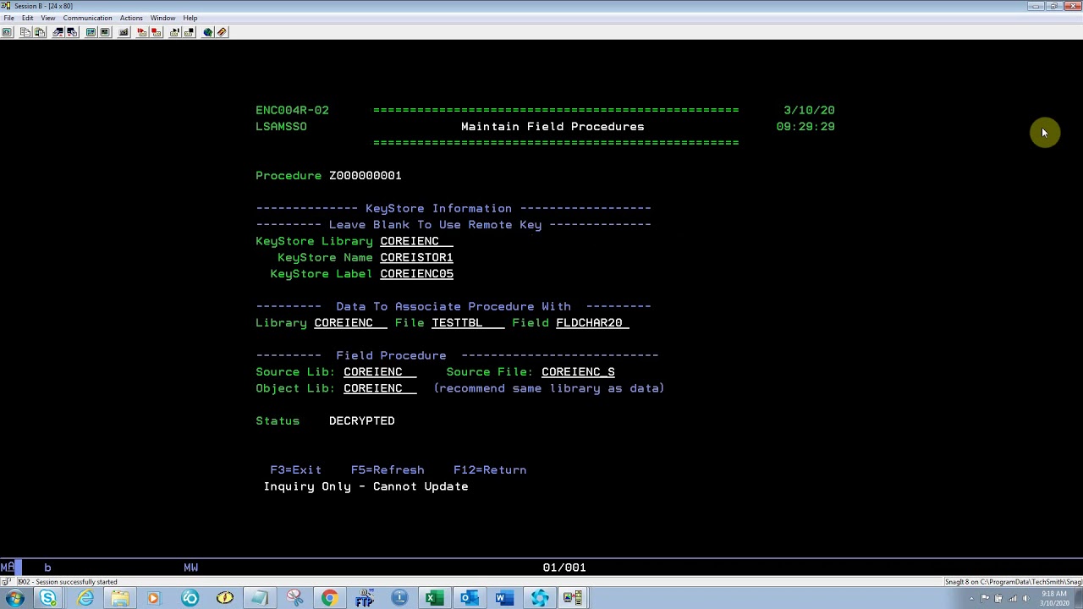Open Excel from the taskbar

(434, 599)
